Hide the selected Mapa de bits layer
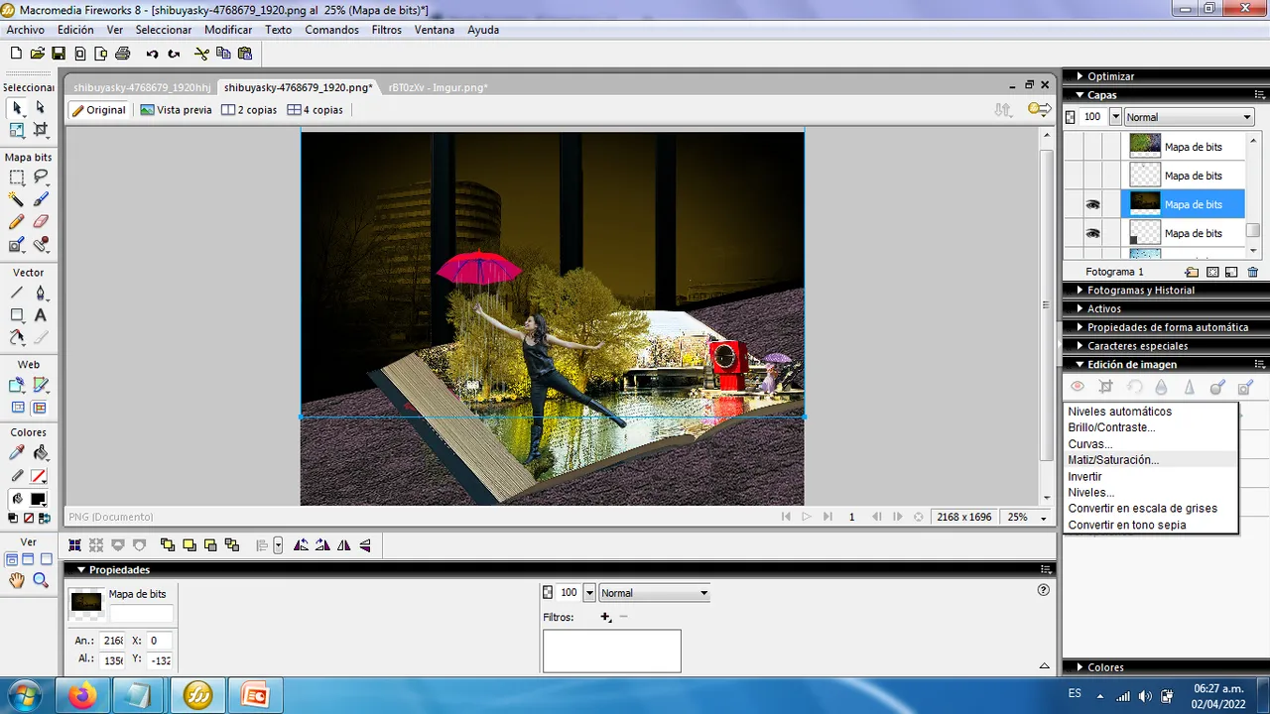Image resolution: width=1270 pixels, height=714 pixels. tap(1092, 204)
